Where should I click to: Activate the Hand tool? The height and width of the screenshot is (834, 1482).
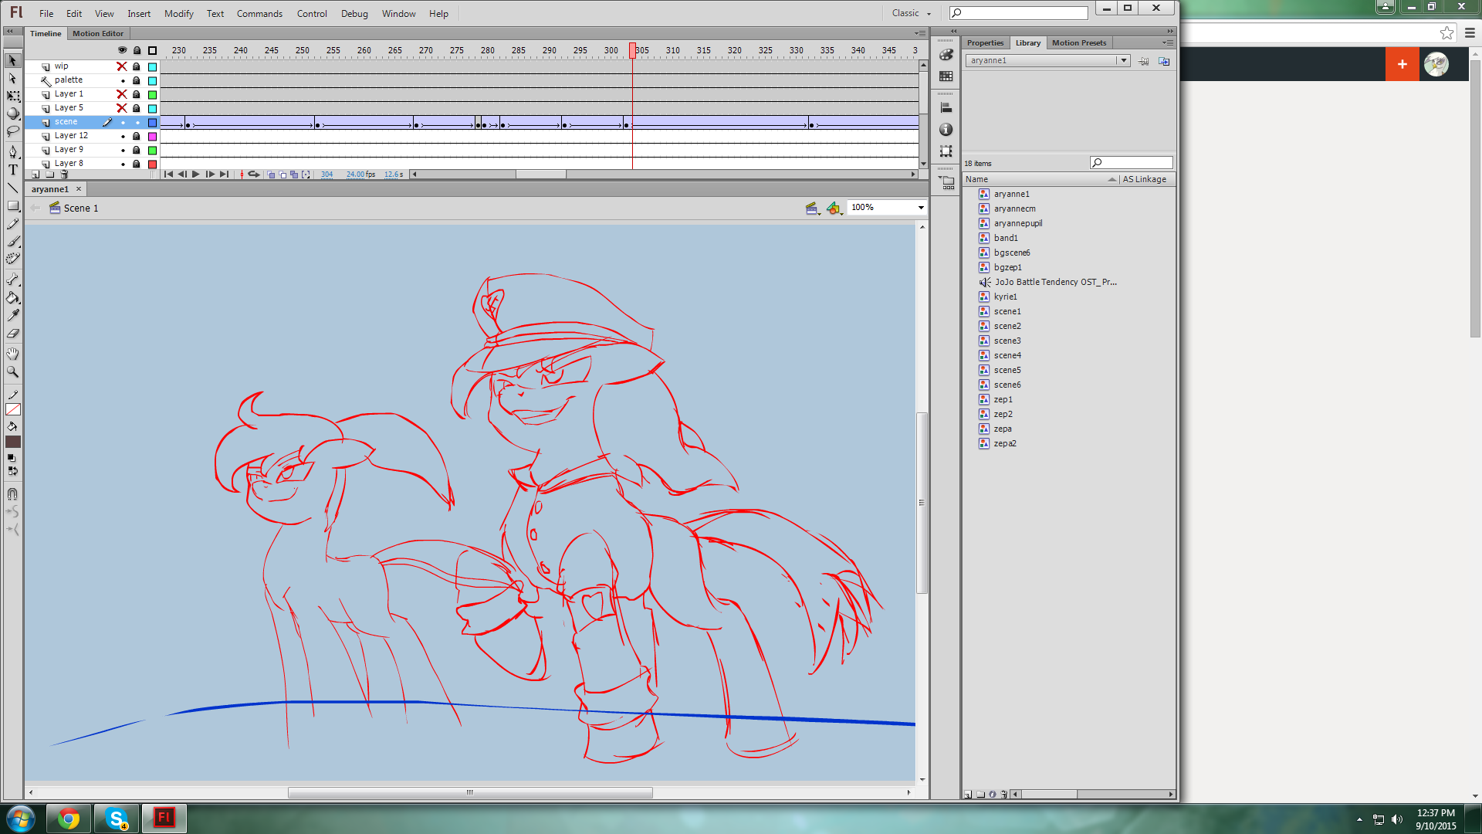point(13,354)
